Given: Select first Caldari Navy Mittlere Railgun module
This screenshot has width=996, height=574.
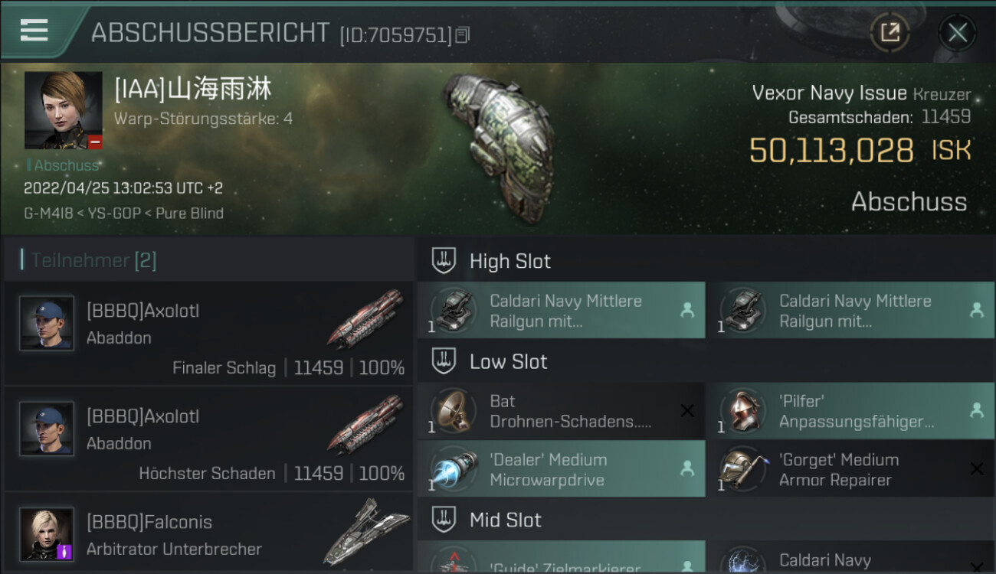Looking at the screenshot, I should (x=561, y=311).
